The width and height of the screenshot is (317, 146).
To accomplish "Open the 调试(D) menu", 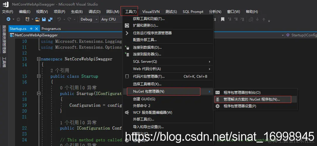I will pos(95,11).
